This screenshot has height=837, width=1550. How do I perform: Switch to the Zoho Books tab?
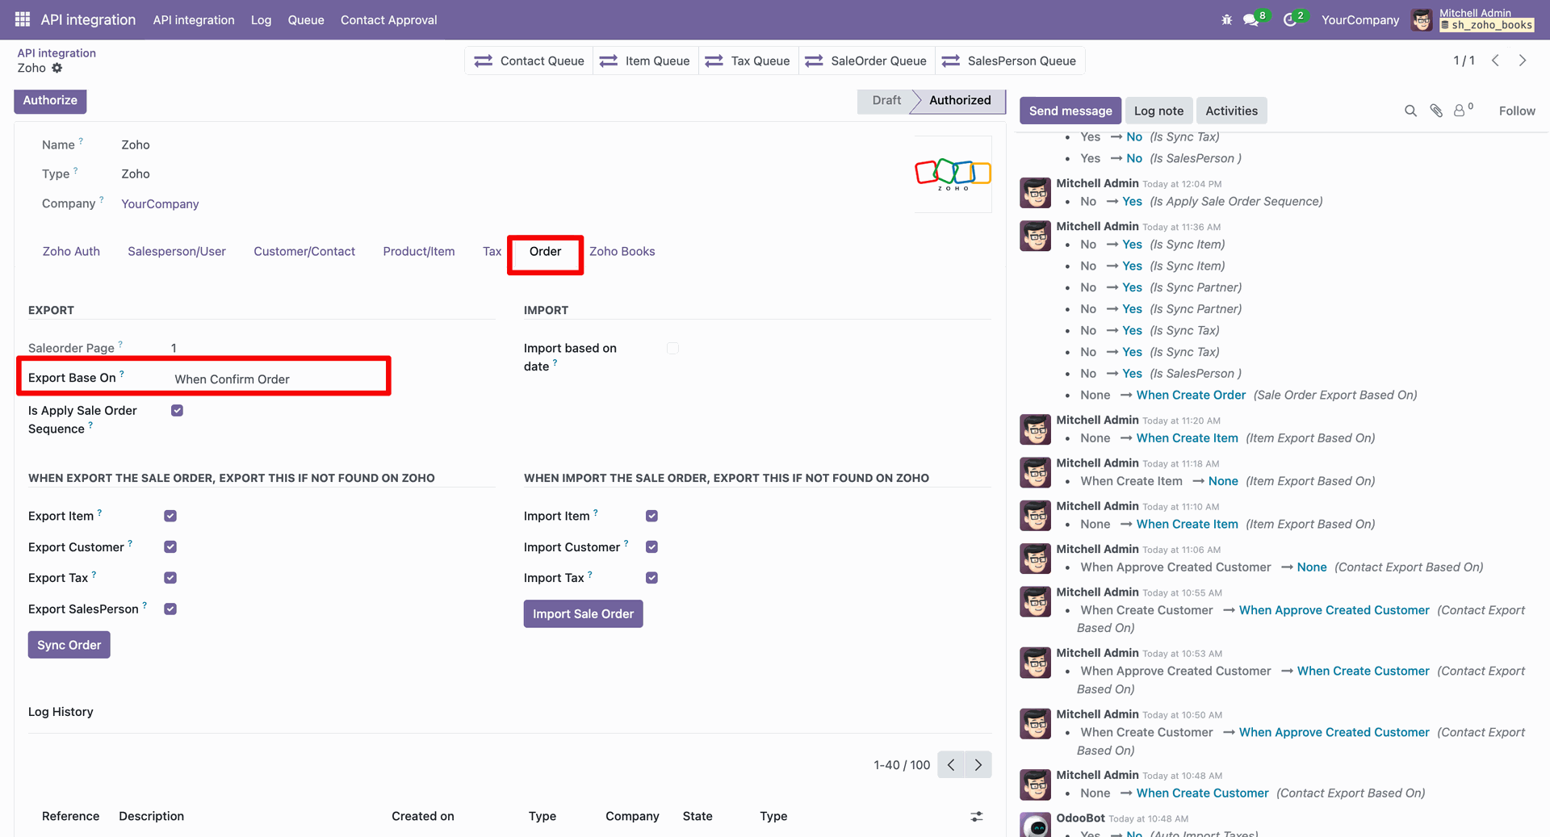[x=622, y=251]
